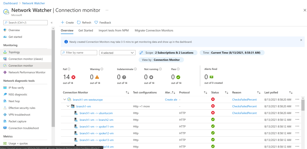
Task: Open VPN troubleshoot from sidebar
Action: pos(19,115)
